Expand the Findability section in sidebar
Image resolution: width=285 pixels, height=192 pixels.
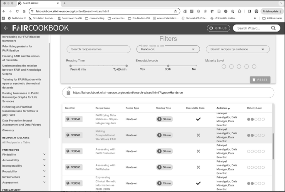pos(45,154)
